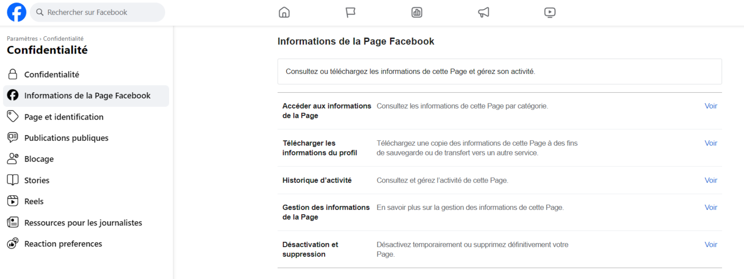The height and width of the screenshot is (279, 744).
Task: Click the Facebook icon beside Informations de la Page
Action: (13, 96)
